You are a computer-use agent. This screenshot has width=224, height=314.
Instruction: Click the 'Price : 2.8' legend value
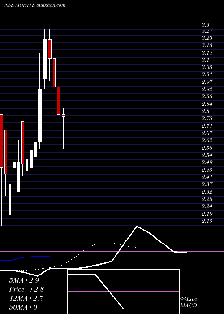pos(26,289)
